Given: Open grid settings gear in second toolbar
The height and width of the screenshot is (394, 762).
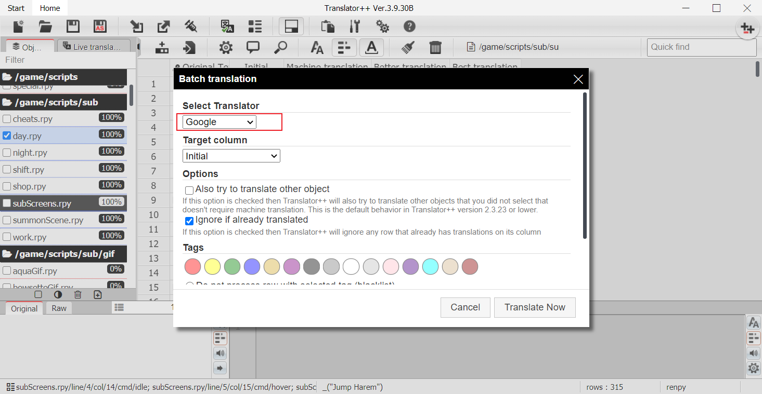Looking at the screenshot, I should [x=226, y=48].
